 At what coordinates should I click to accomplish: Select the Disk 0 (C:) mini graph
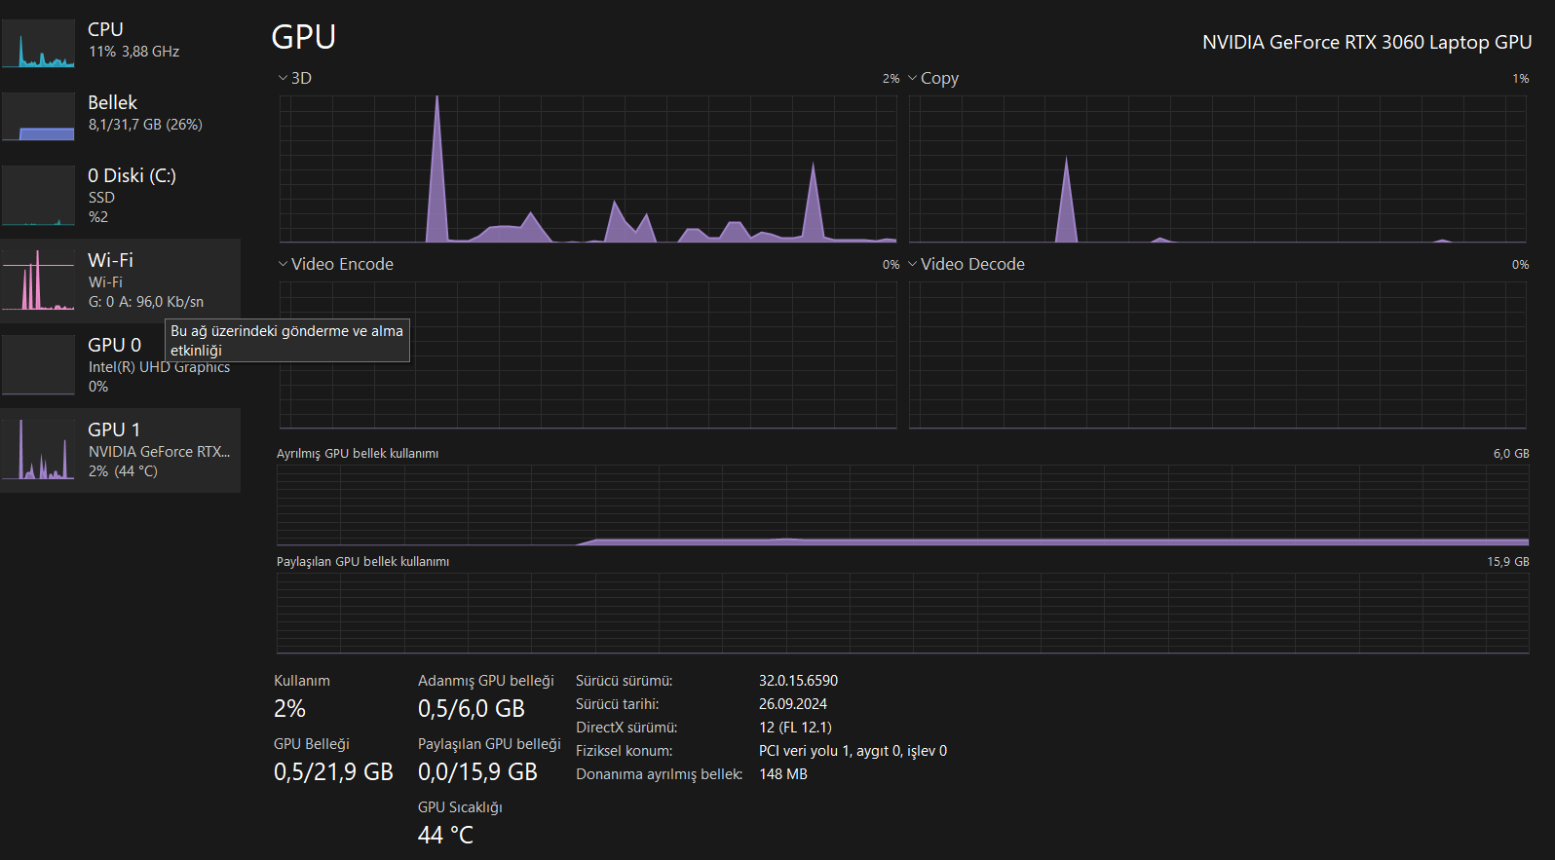(x=38, y=196)
